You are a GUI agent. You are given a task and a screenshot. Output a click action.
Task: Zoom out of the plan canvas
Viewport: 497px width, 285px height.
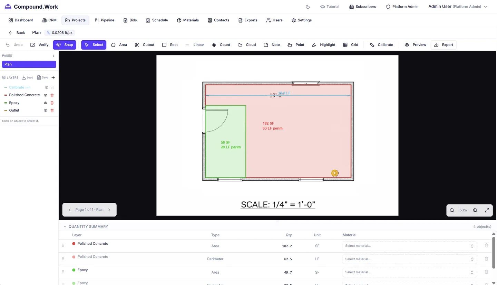coord(452,210)
